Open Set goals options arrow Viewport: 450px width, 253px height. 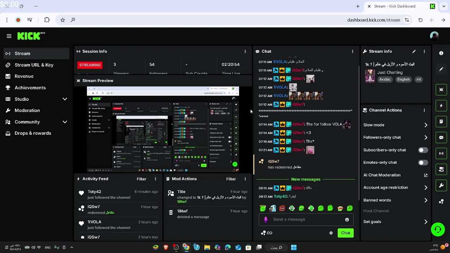click(x=426, y=222)
